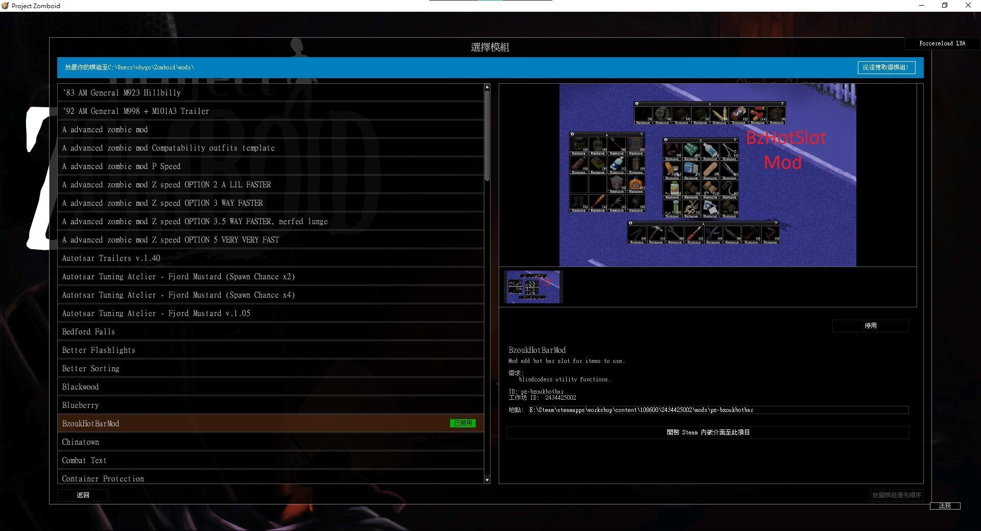Select A advanced zombie mod P Speed
Screen dimensions: 981x531
pyautogui.click(x=271, y=166)
